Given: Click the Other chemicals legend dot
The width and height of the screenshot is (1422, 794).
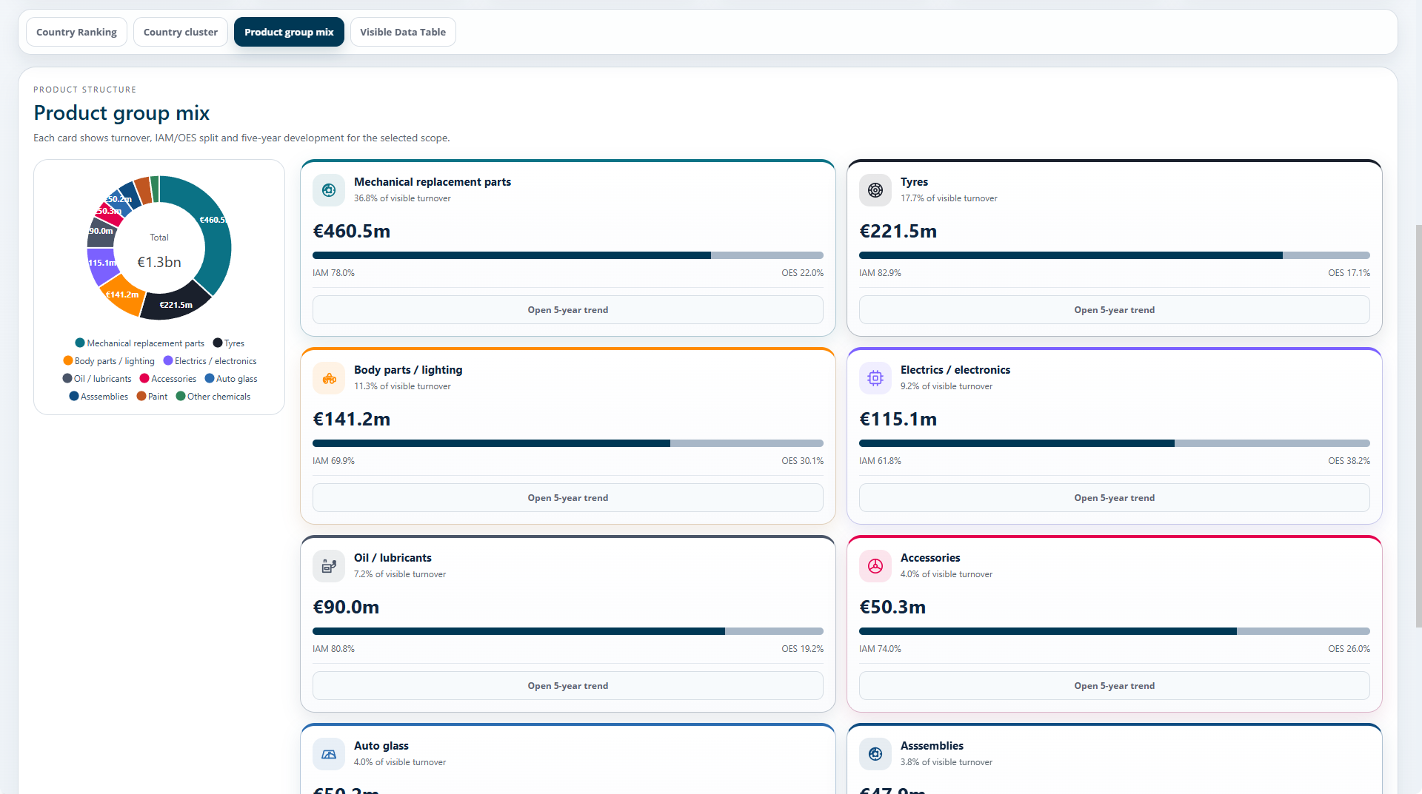Looking at the screenshot, I should click(181, 396).
